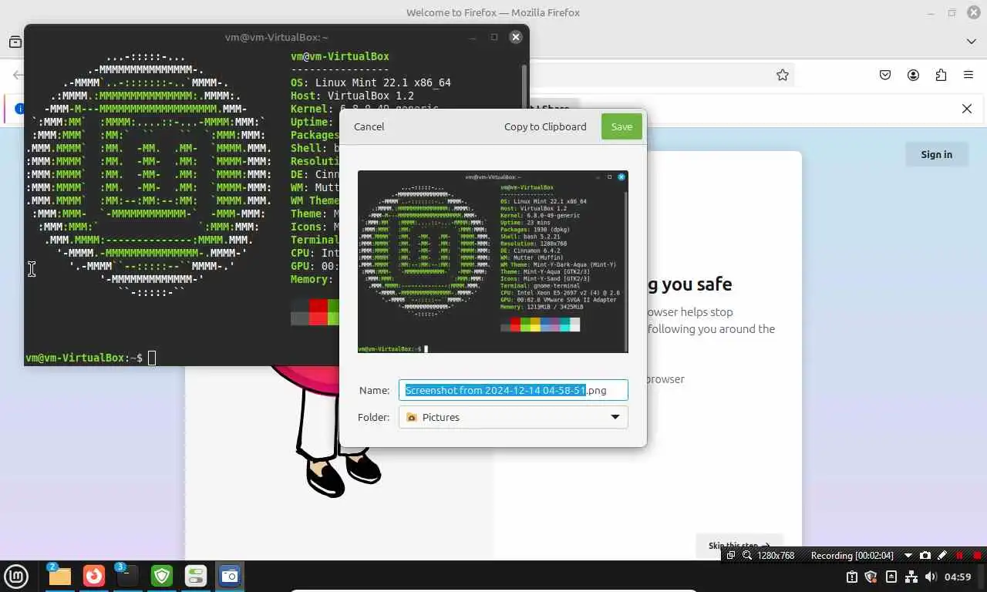987x592 pixels.
Task: Open the green shield taskbar icon
Action: (x=162, y=576)
